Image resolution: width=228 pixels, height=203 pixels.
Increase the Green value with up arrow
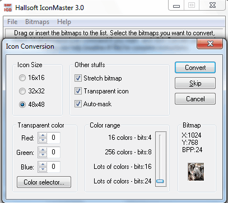[43, 150]
